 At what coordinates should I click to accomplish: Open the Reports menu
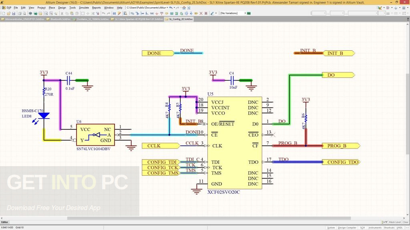click(96, 8)
